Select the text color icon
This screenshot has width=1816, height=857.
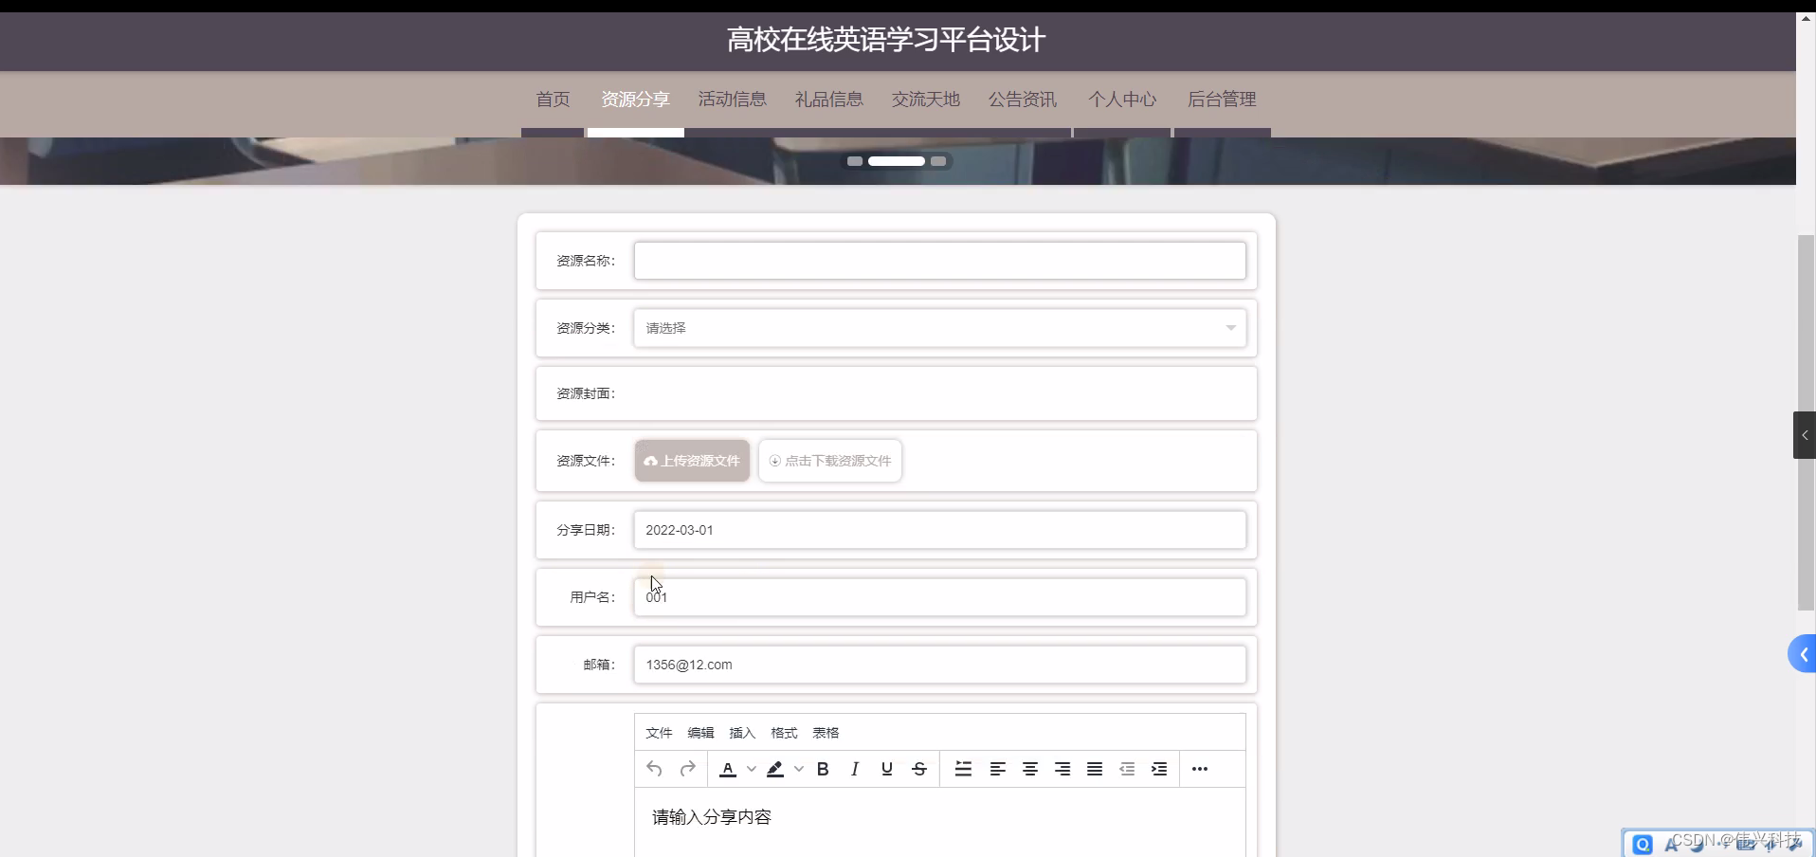[727, 769]
